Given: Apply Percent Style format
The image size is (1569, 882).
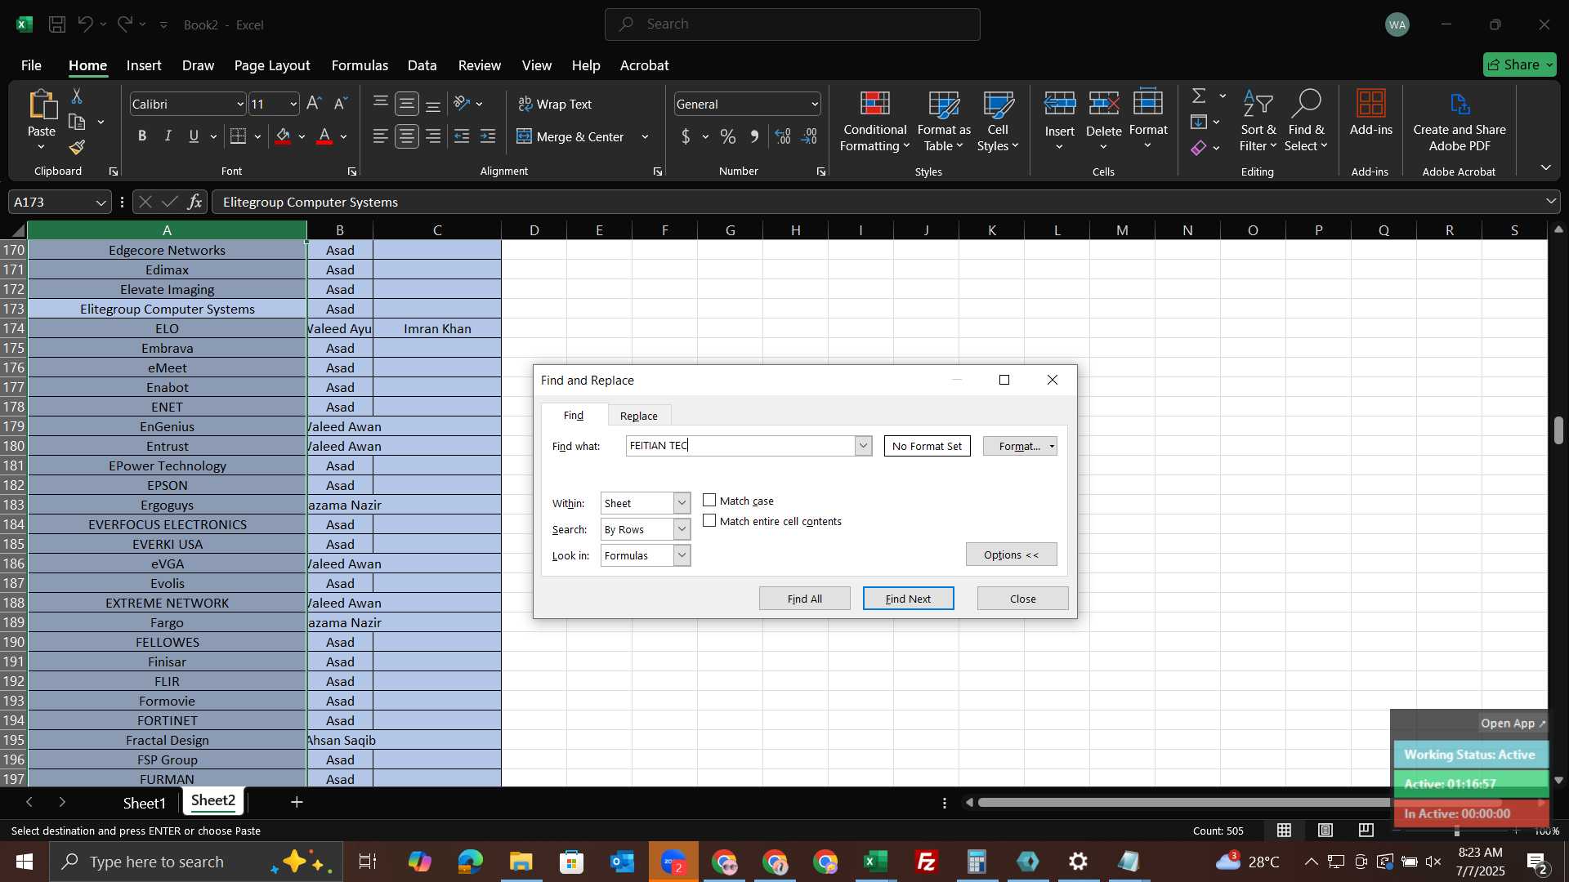Looking at the screenshot, I should pos(727,136).
